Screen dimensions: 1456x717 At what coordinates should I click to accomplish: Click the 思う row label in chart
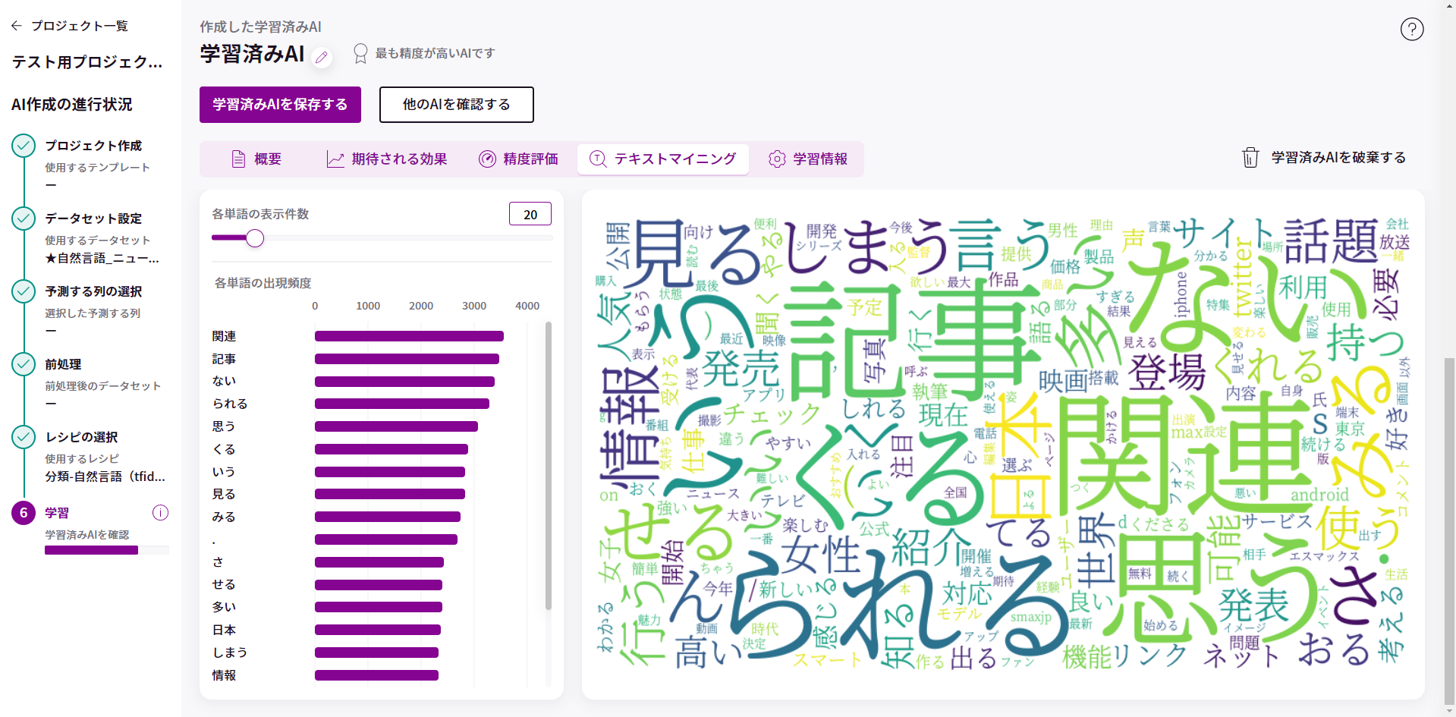(224, 426)
